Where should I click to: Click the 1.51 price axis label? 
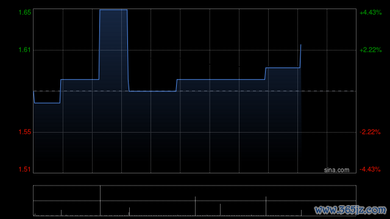pos(25,169)
